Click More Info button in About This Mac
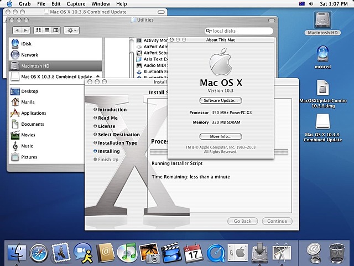The height and width of the screenshot is (266, 354). point(221,136)
